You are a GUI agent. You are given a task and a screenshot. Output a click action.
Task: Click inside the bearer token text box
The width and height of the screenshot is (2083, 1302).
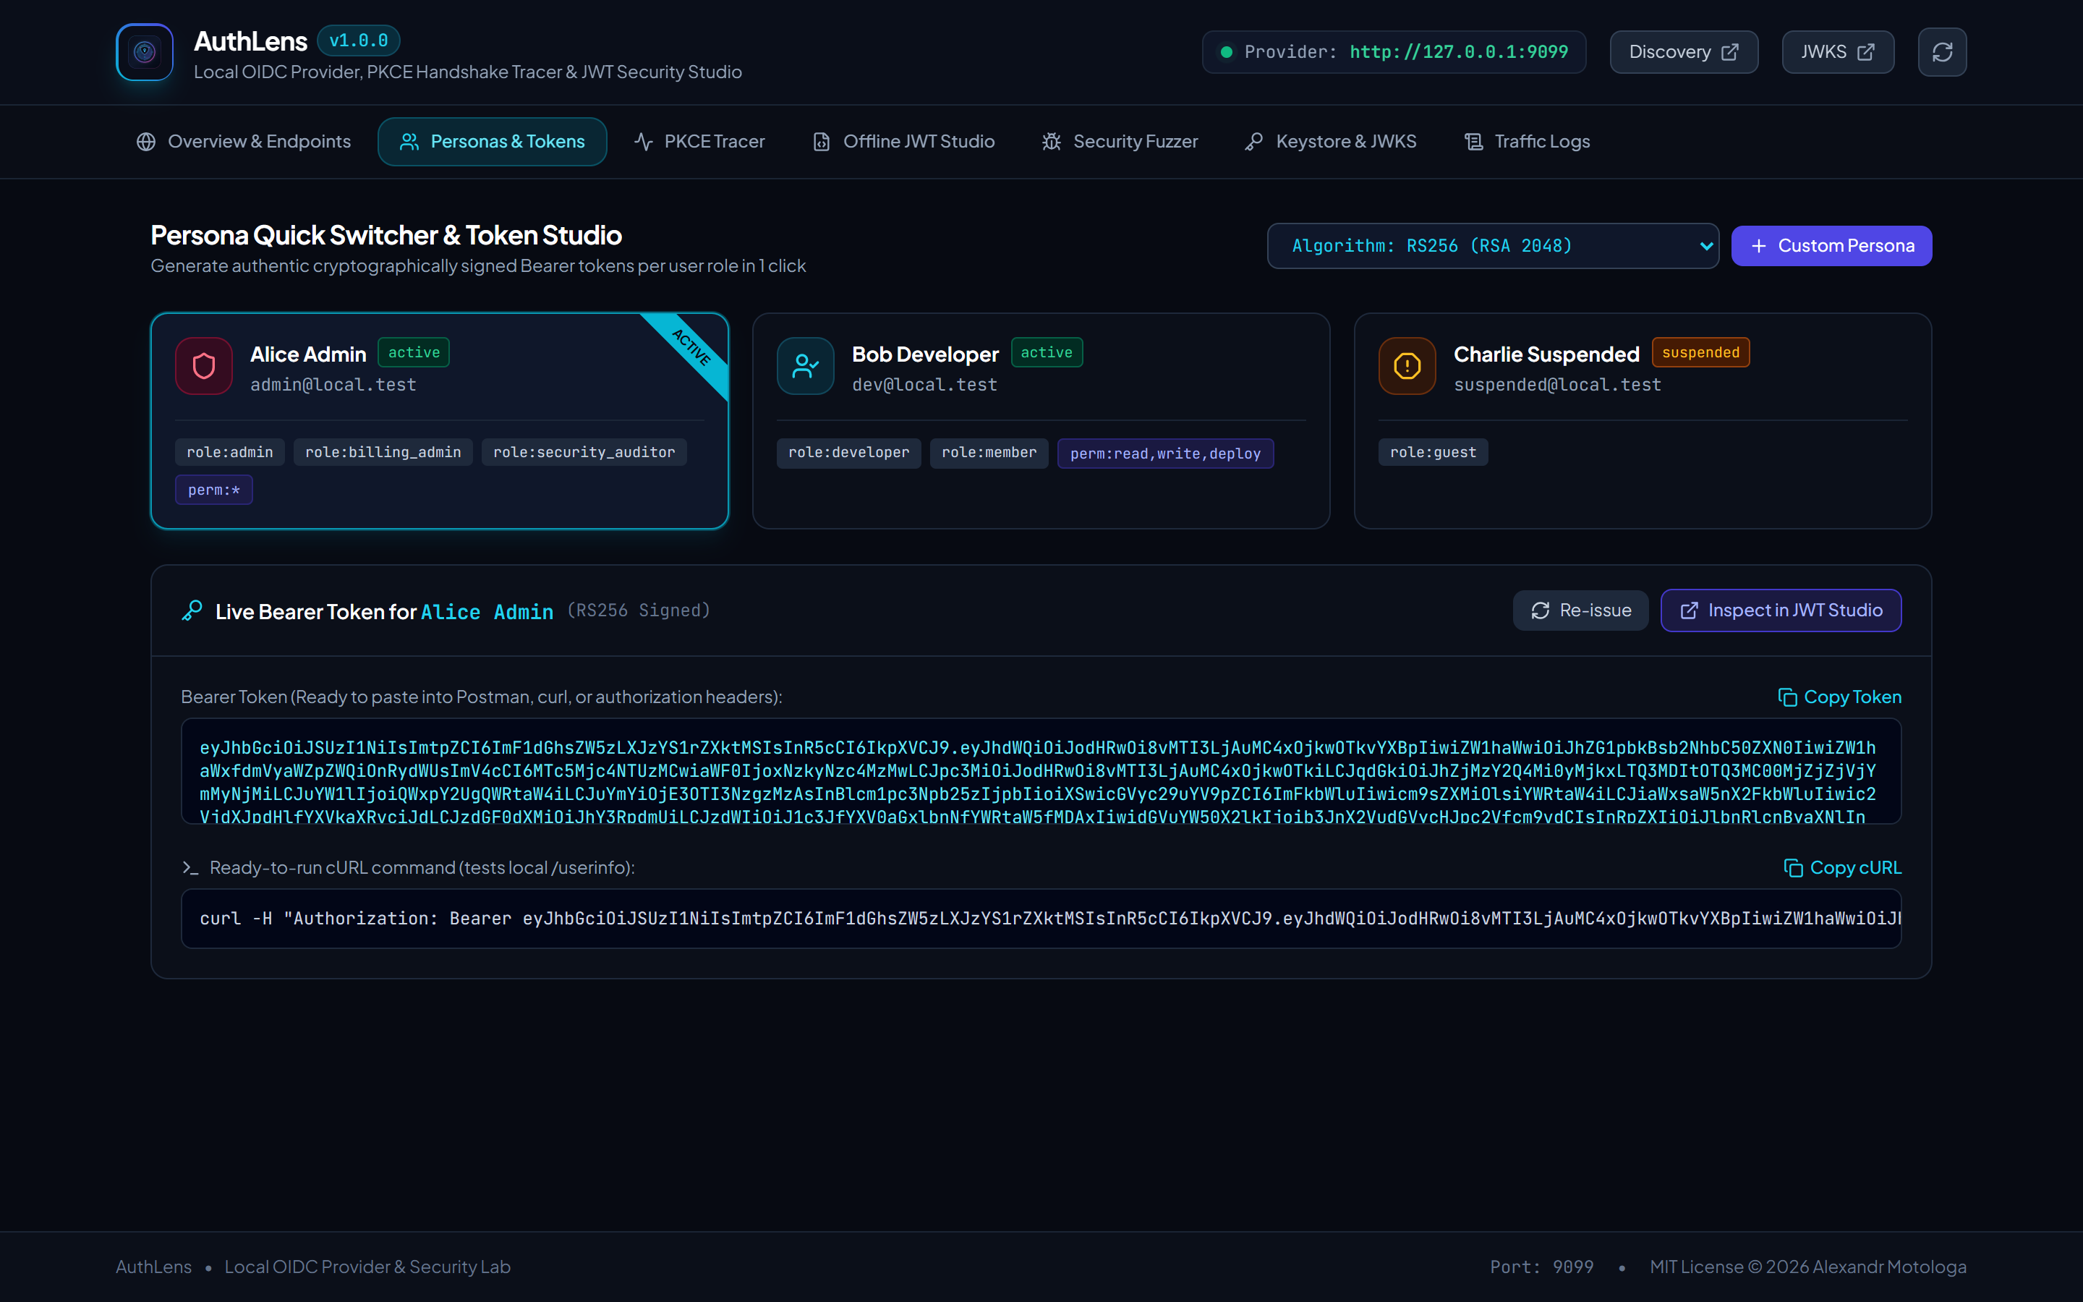[1041, 772]
